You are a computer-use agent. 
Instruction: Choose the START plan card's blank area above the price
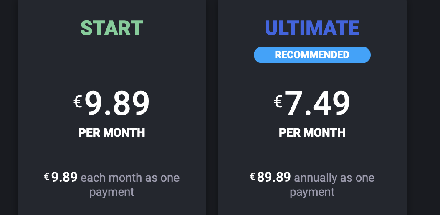click(x=112, y=65)
